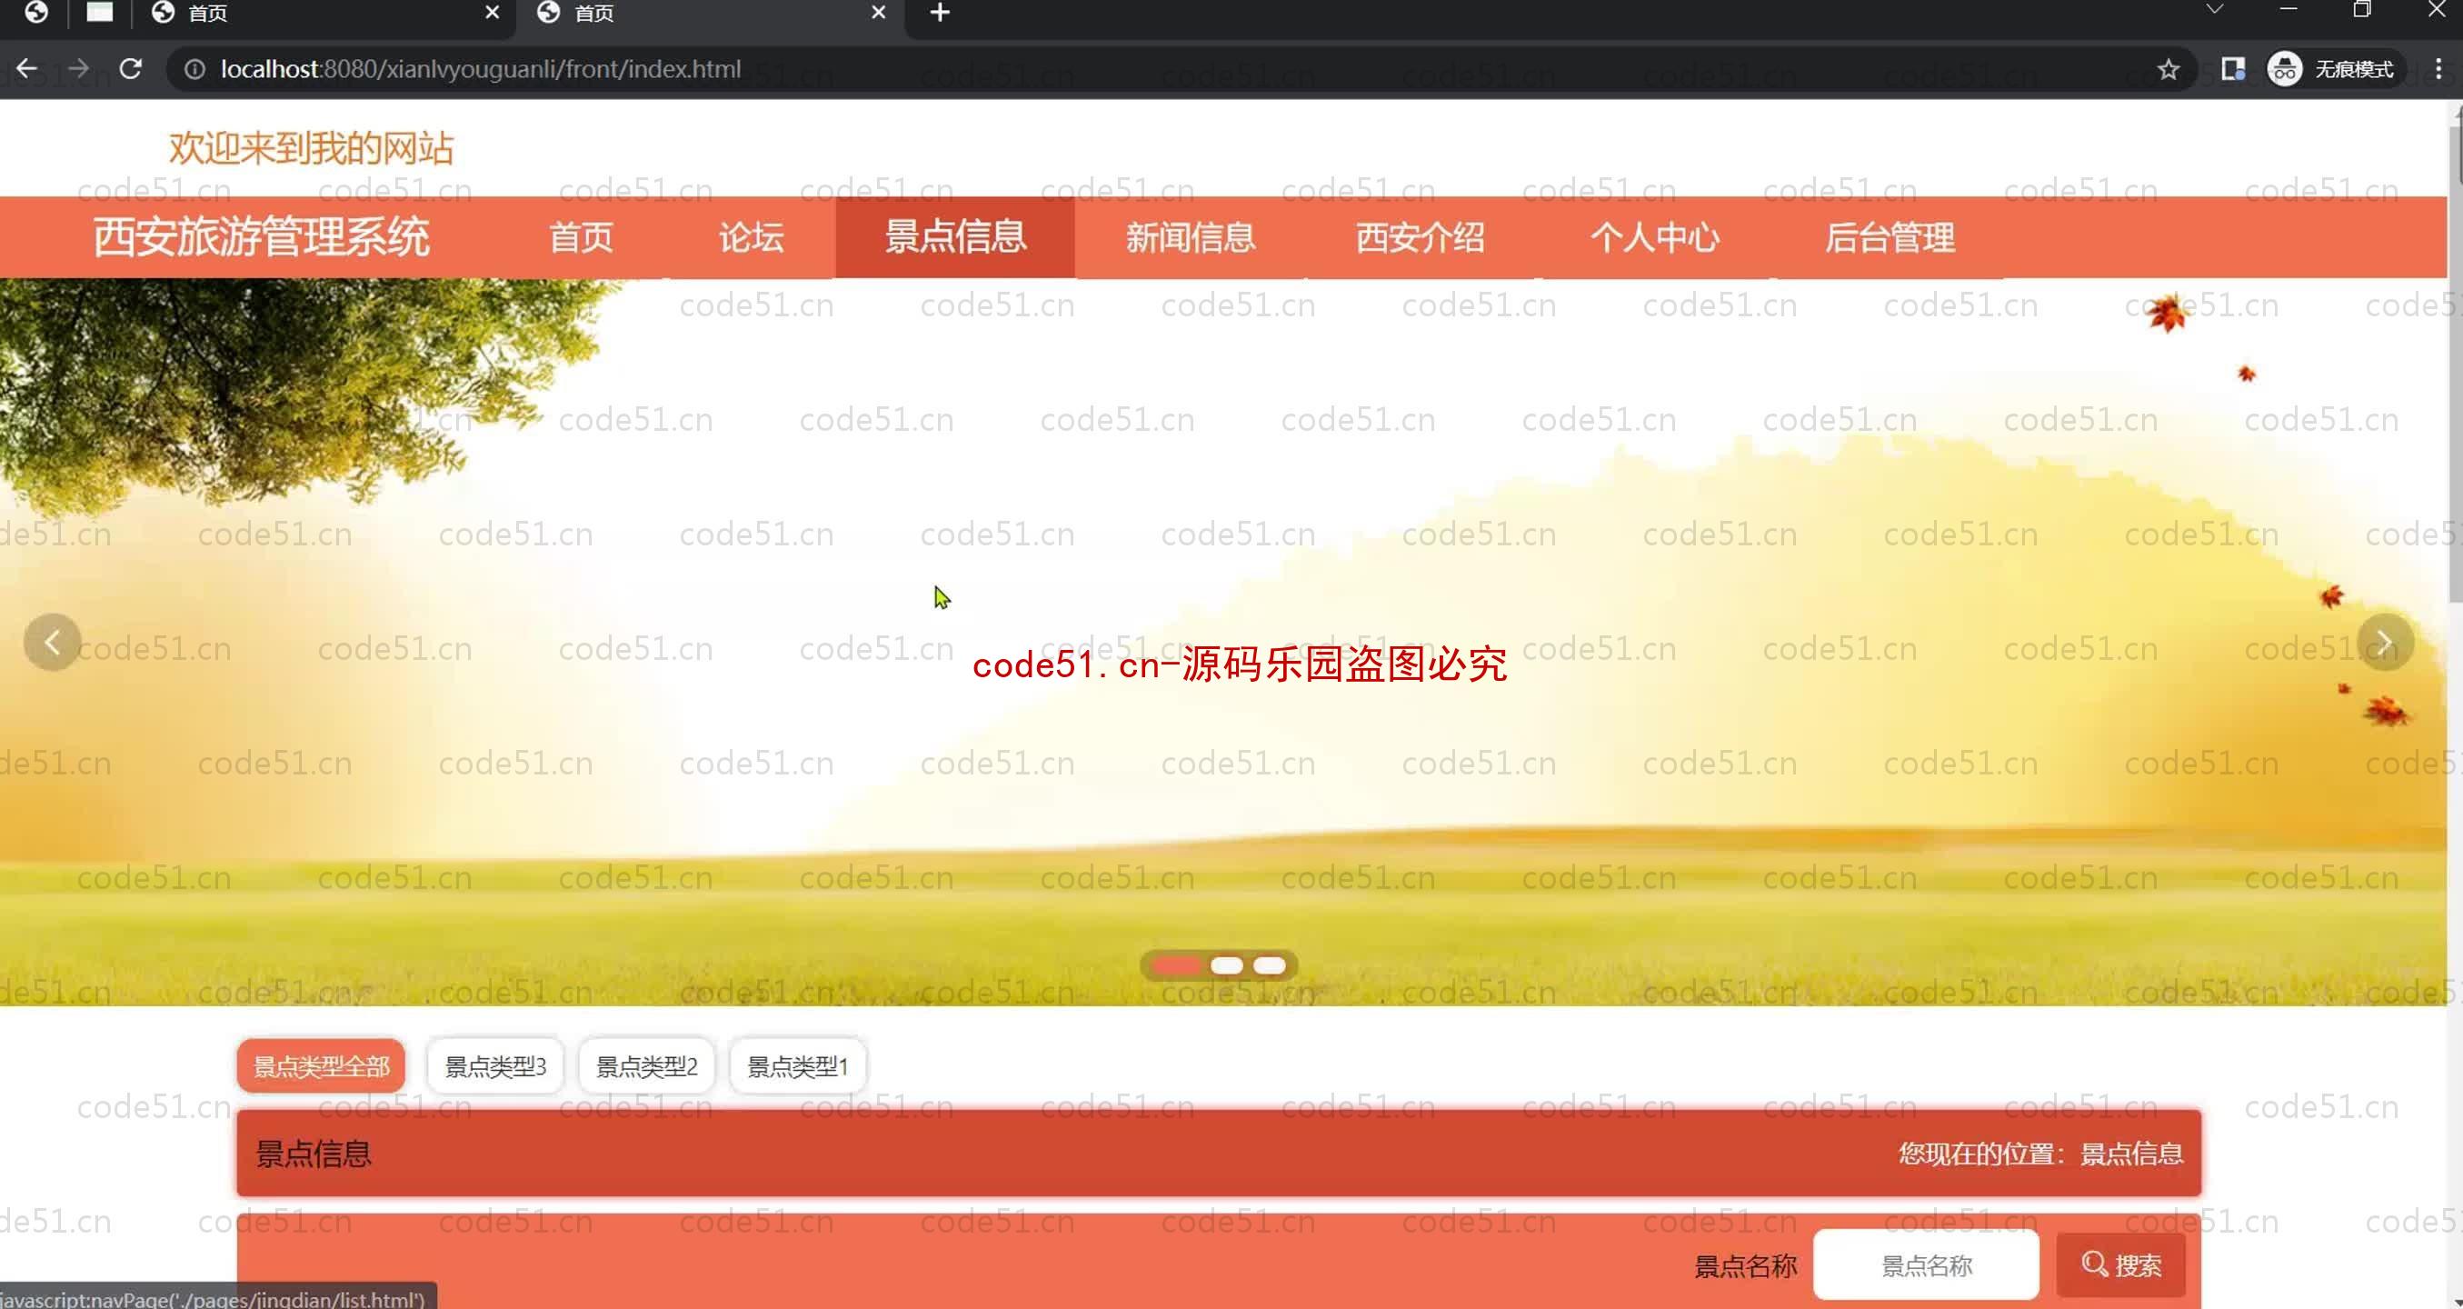Viewport: 2463px width, 1309px height.
Task: Click the second carousel dot indicator
Action: (1223, 965)
